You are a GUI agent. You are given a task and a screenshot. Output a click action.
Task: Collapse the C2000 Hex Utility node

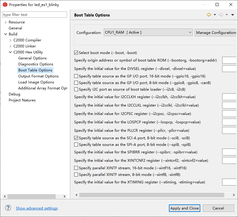pyautogui.click(x=10, y=52)
